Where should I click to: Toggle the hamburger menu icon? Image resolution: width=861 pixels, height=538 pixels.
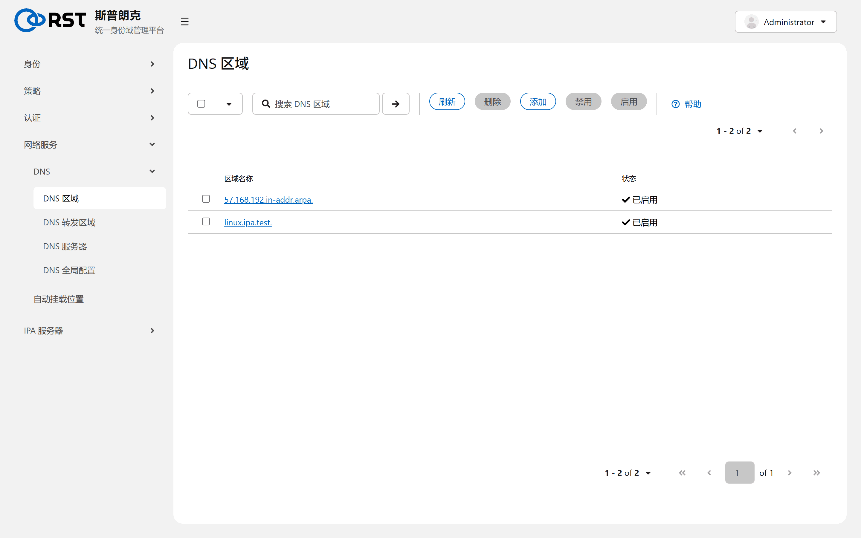(x=184, y=22)
